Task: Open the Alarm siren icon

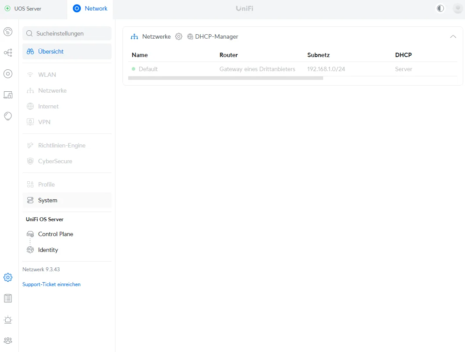Action: click(x=8, y=320)
